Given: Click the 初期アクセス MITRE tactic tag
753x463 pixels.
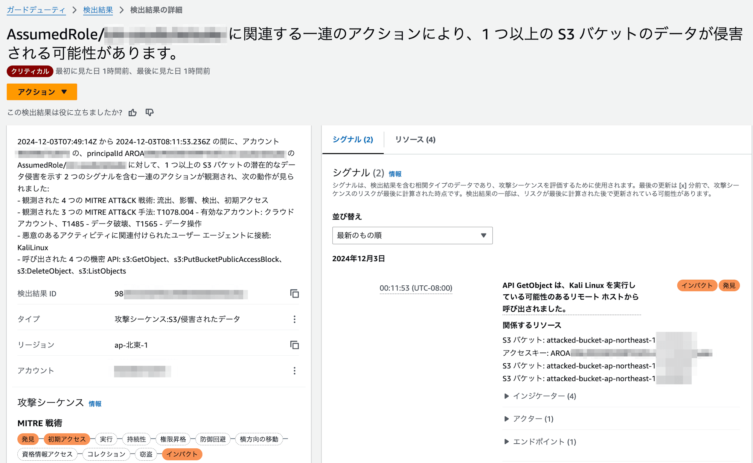Looking at the screenshot, I should (x=67, y=439).
